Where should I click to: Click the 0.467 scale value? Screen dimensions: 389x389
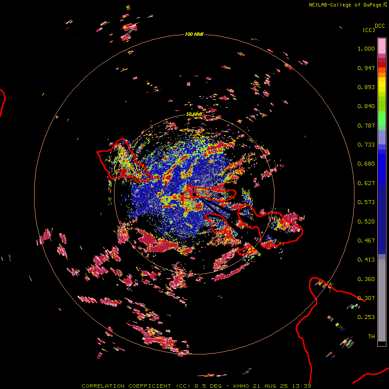(366, 241)
